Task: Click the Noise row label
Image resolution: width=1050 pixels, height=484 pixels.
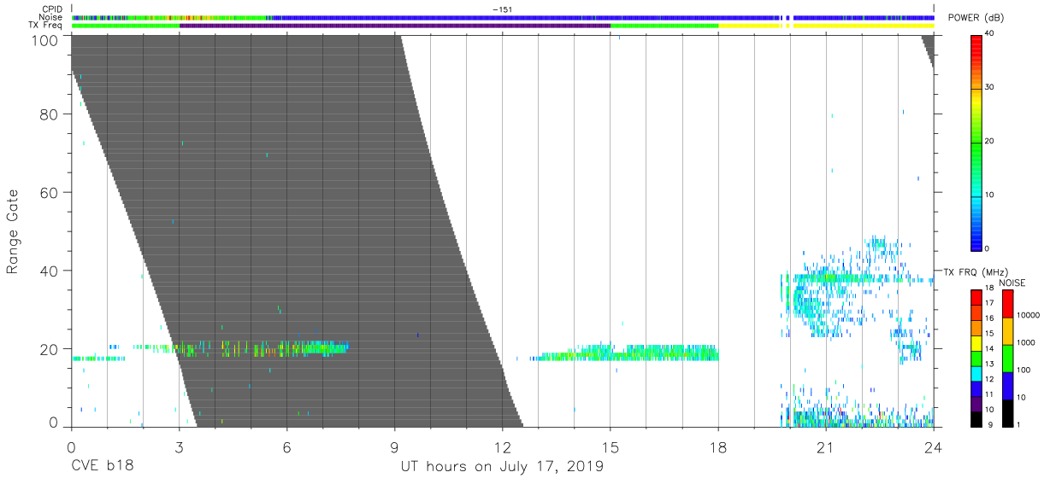Action: (50, 17)
